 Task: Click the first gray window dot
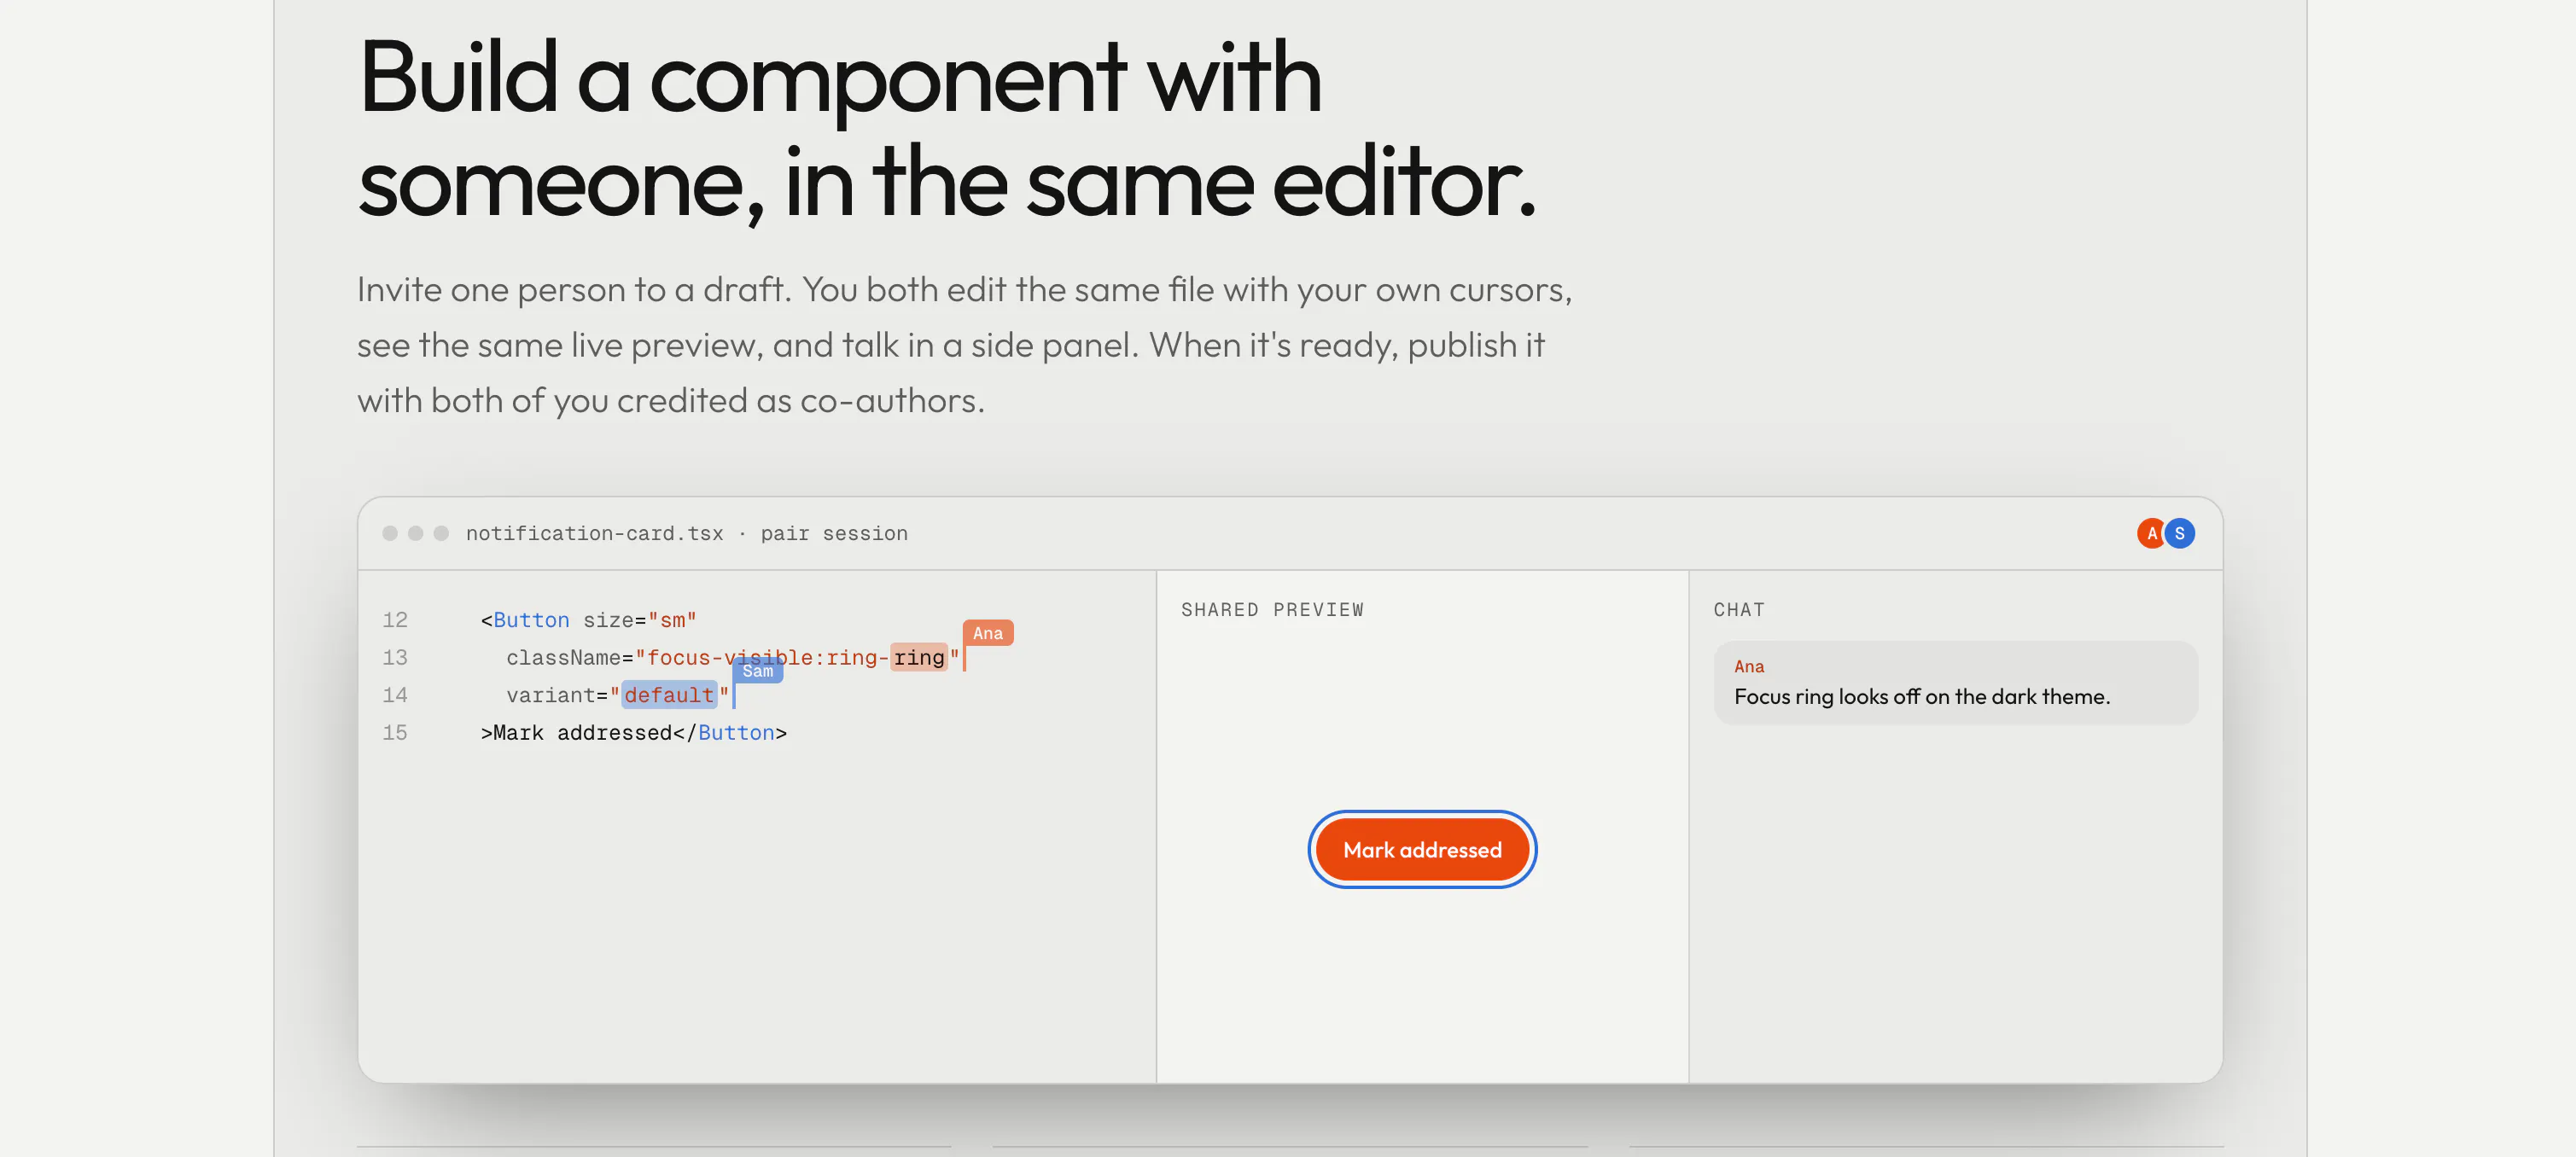[390, 533]
